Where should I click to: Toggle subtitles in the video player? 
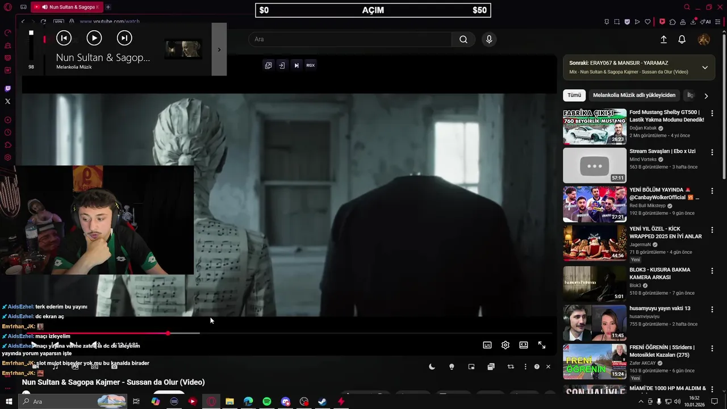point(487,345)
